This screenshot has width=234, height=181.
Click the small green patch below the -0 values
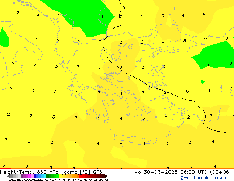[203, 82]
